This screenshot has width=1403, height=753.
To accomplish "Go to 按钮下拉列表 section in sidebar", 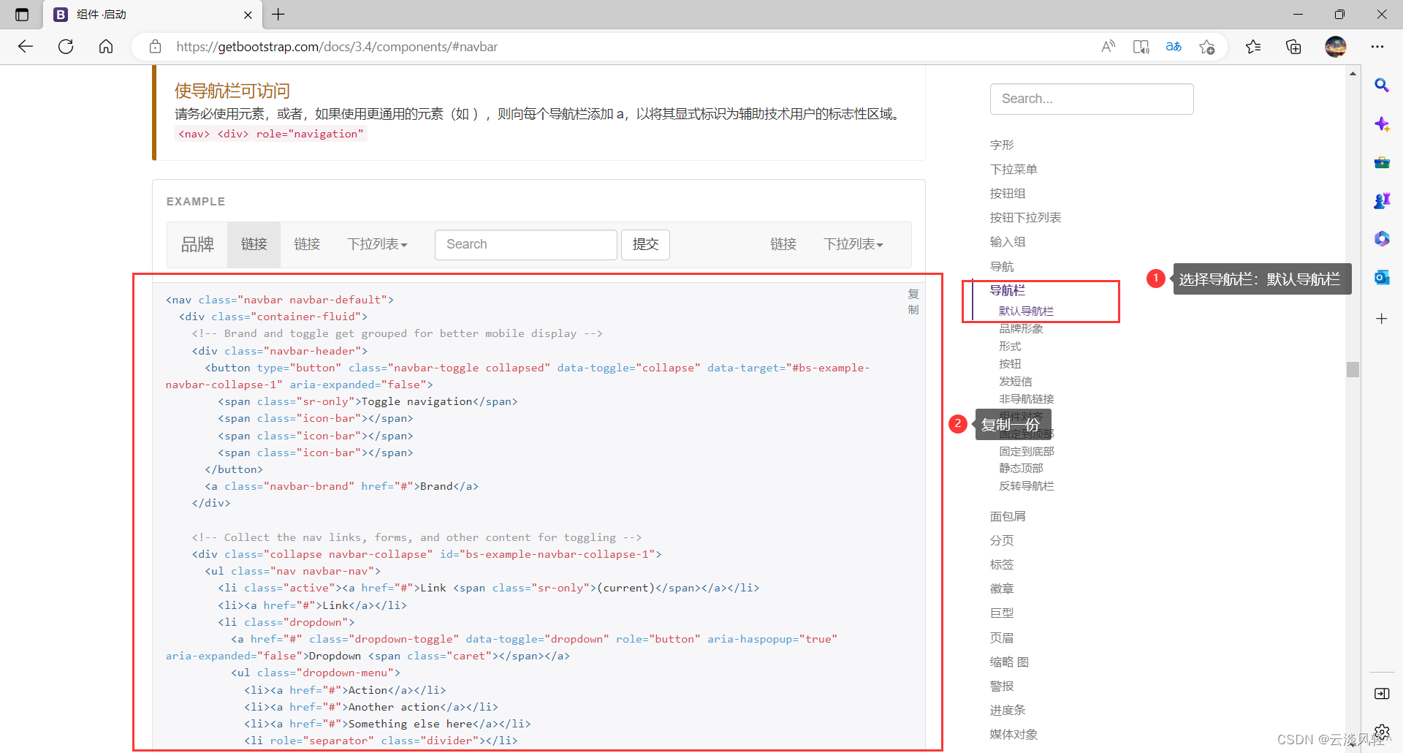I will coord(1025,217).
